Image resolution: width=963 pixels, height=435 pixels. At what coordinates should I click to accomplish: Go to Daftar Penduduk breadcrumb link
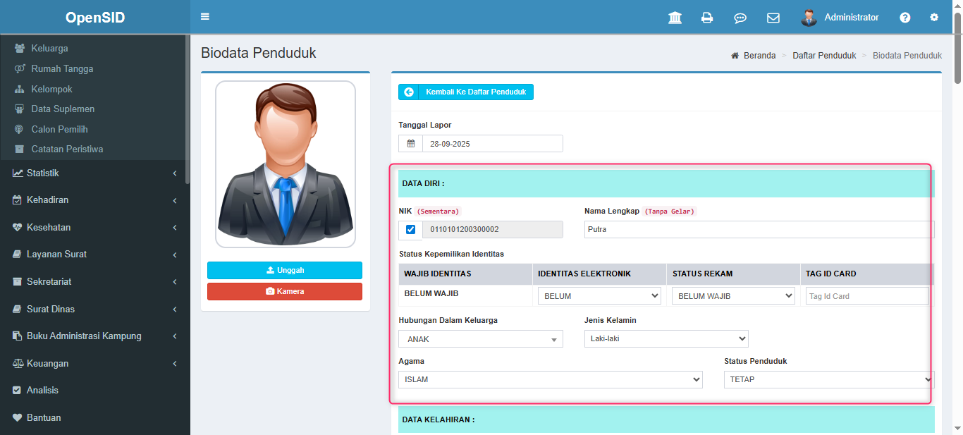coord(823,56)
